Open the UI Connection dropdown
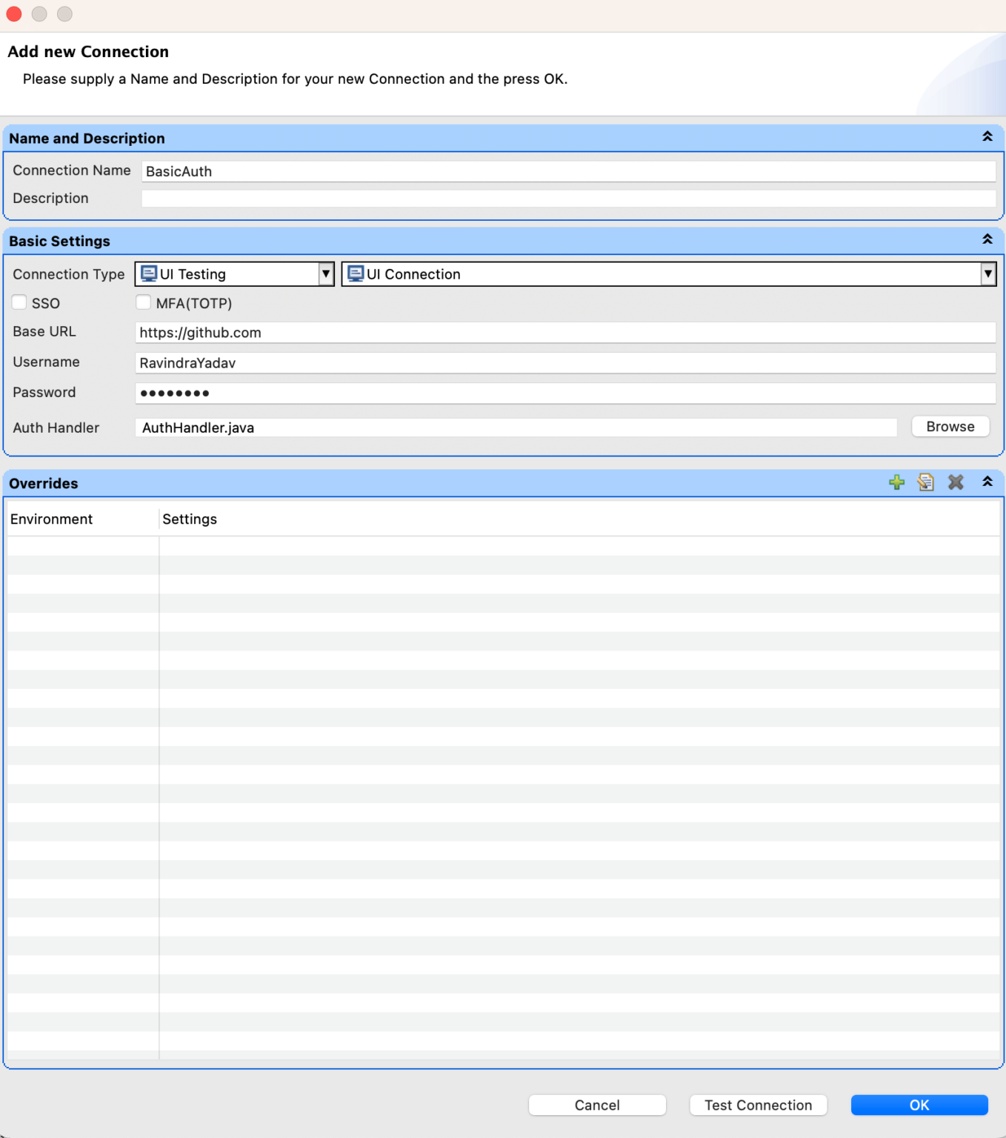Image resolution: width=1006 pixels, height=1138 pixels. [988, 273]
